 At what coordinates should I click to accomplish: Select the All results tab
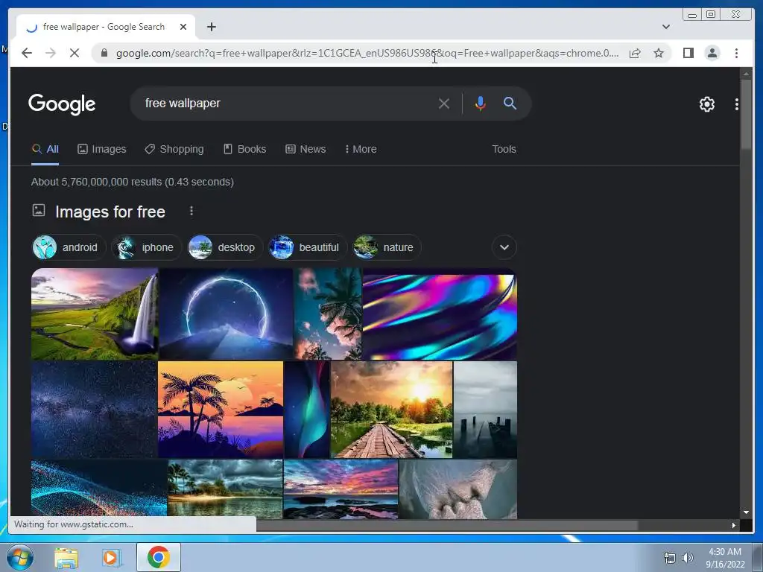tap(45, 149)
